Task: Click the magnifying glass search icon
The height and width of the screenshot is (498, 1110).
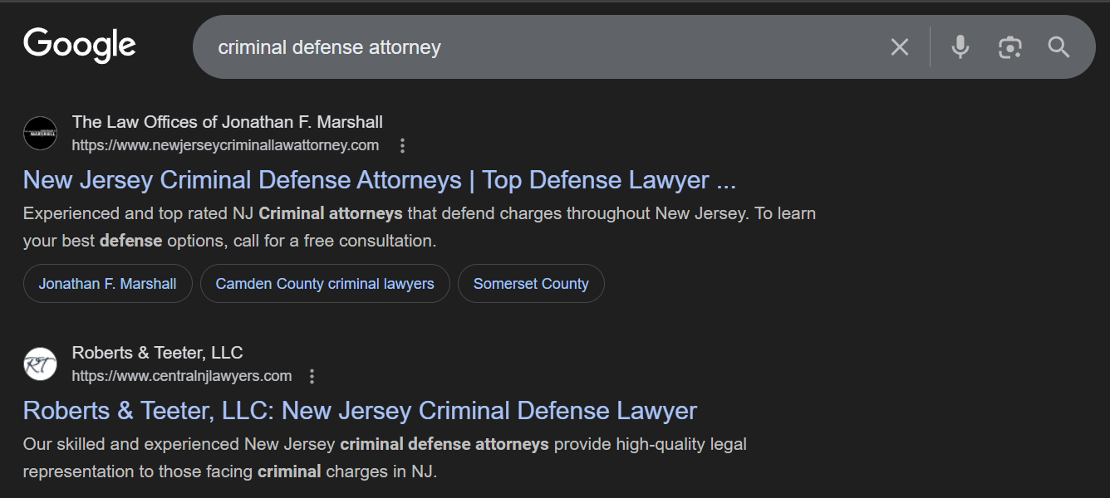Action: [1058, 47]
